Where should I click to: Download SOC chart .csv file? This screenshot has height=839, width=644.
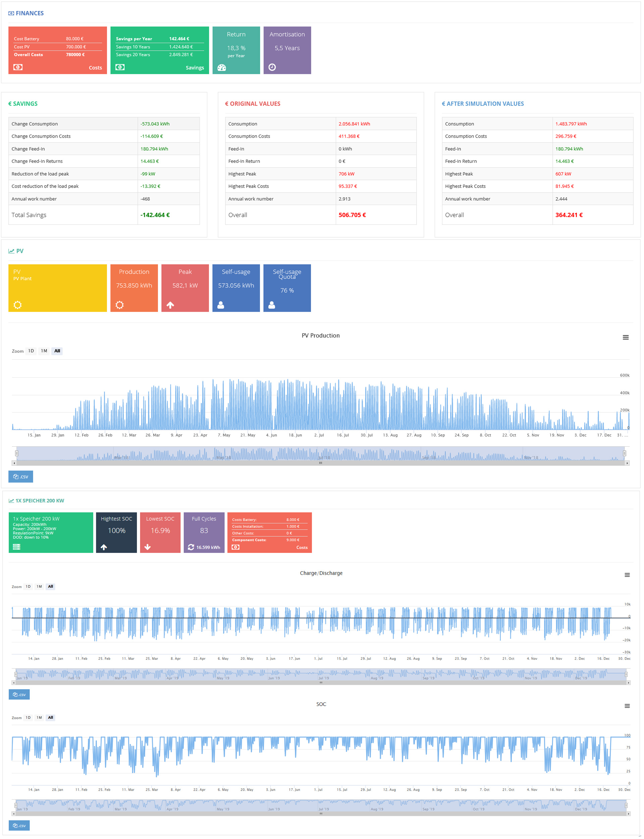coord(19,826)
